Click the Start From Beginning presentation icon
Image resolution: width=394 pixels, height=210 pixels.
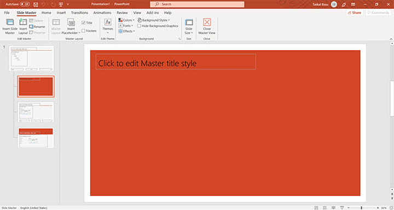pyautogui.click(x=61, y=4)
